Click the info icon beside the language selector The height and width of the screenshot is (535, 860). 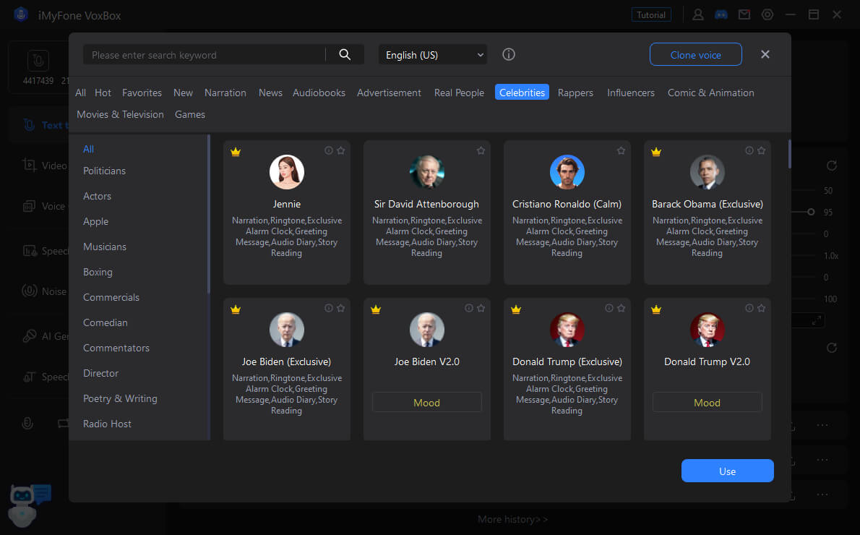(509, 55)
